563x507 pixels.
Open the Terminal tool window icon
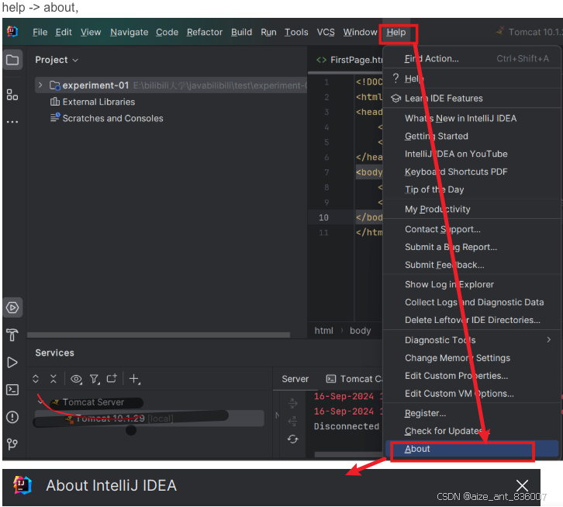pos(12,390)
